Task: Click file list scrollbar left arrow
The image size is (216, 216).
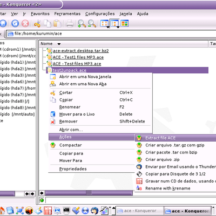Action: pyautogui.click(x=42, y=193)
